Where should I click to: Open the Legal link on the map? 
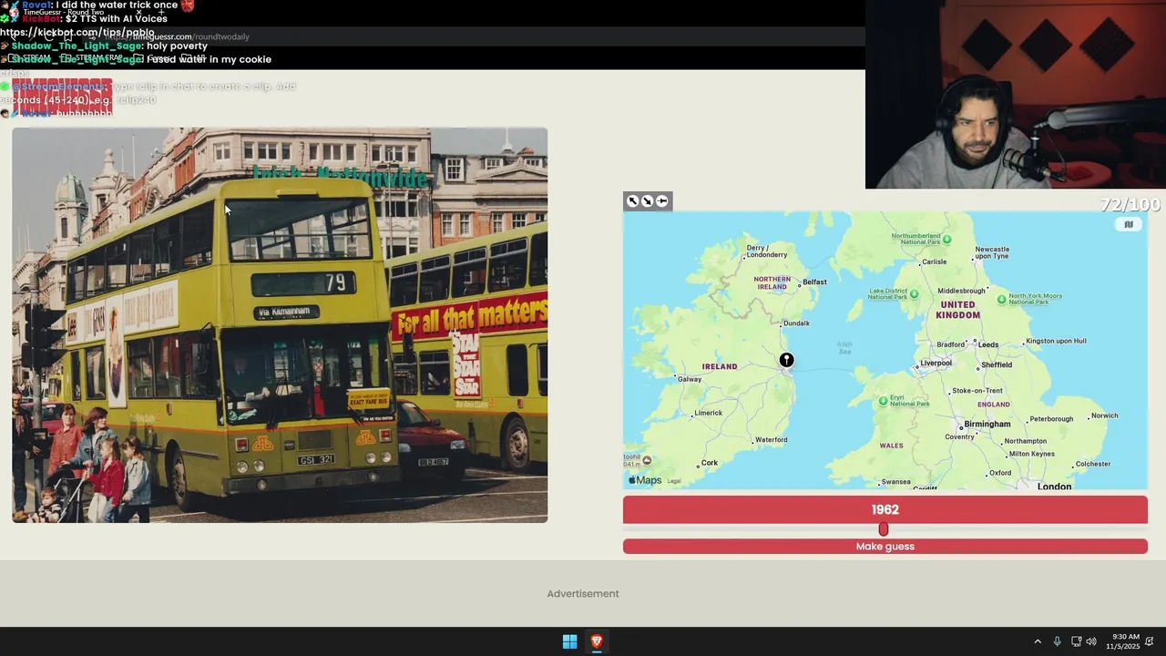tap(674, 481)
